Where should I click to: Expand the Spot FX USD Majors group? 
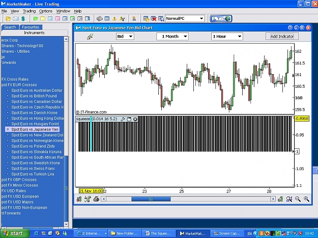click(17, 202)
